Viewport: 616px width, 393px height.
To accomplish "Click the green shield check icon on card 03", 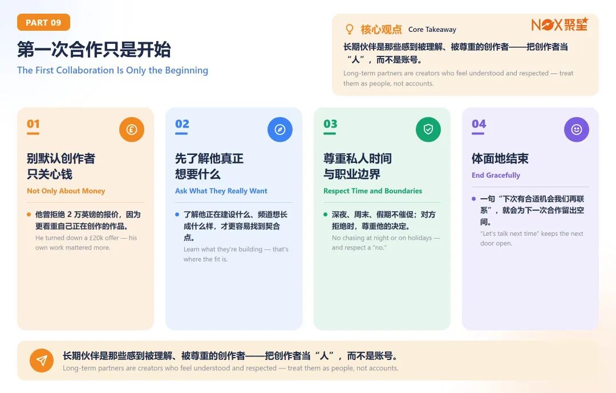I will [428, 129].
